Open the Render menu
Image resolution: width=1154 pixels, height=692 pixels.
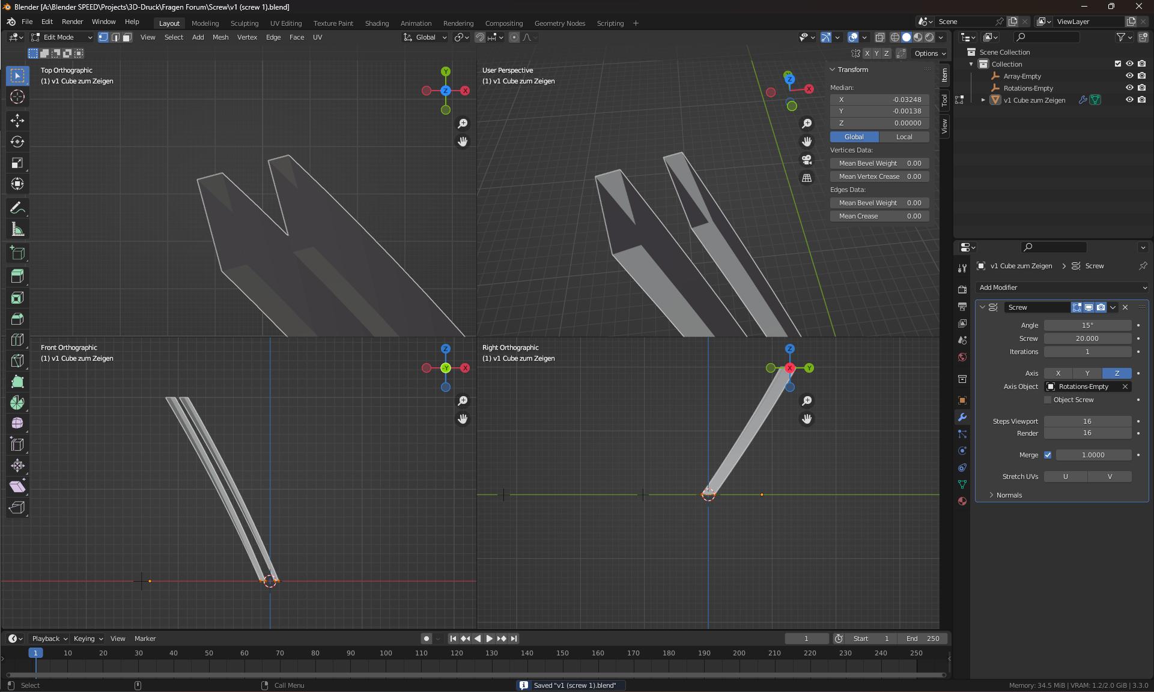(x=72, y=22)
